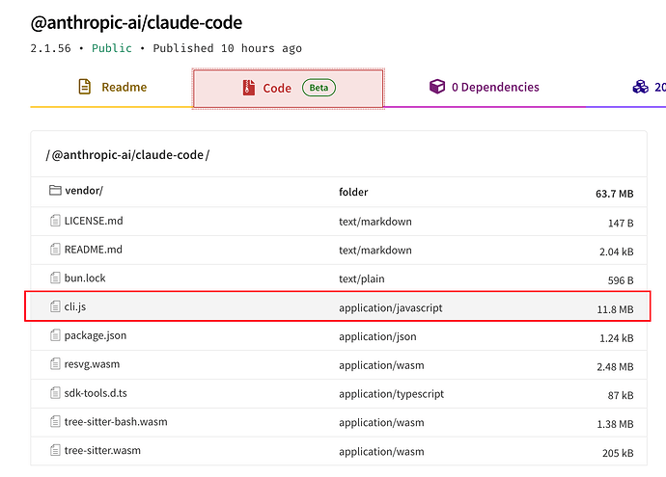666x477 pixels.
Task: Switch to the Code tab
Action: pos(289,89)
